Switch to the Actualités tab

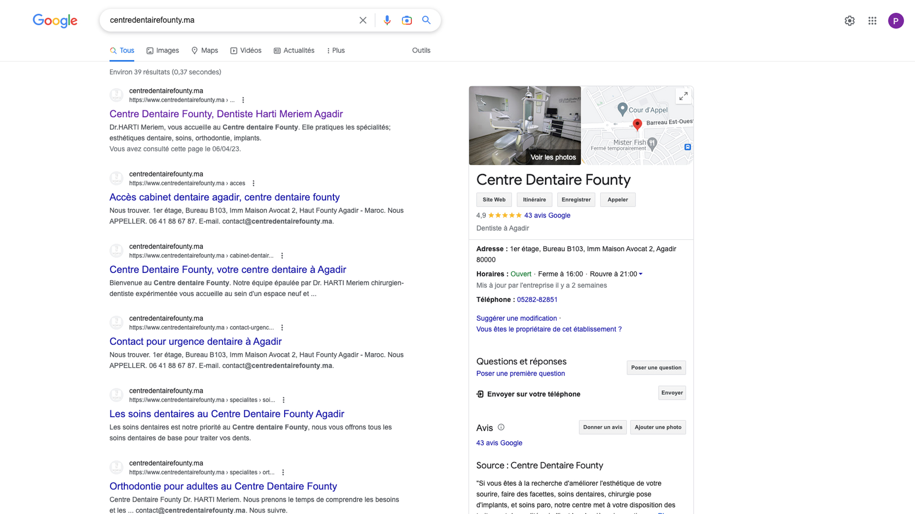(x=294, y=51)
